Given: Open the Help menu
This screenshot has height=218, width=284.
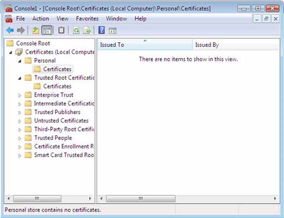Looking at the screenshot, I should pyautogui.click(x=140, y=19).
